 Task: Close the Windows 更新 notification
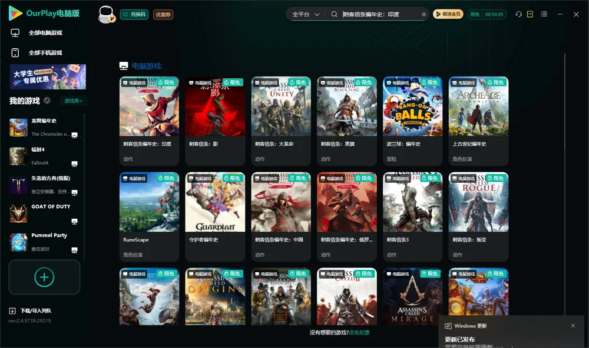573,326
